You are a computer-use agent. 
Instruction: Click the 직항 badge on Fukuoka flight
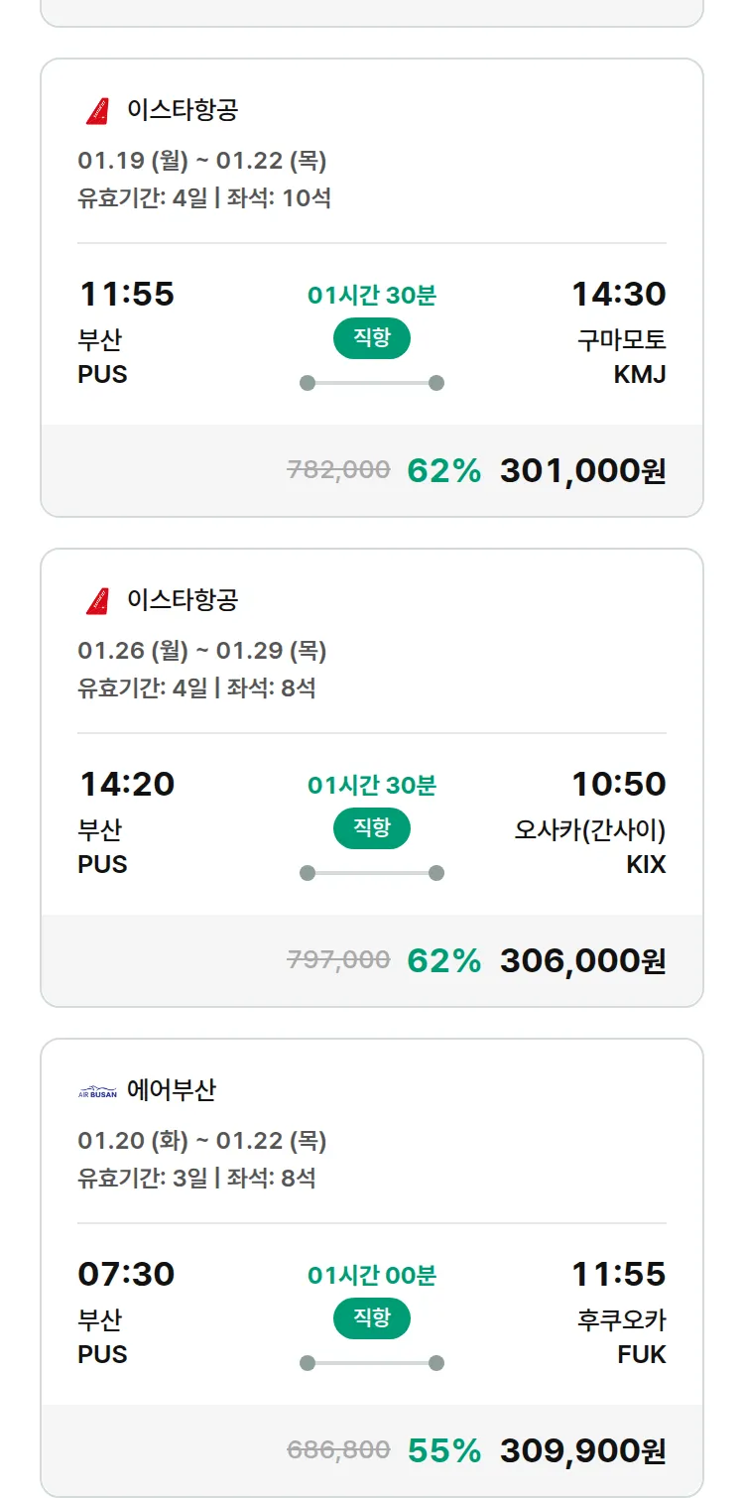pos(372,1318)
